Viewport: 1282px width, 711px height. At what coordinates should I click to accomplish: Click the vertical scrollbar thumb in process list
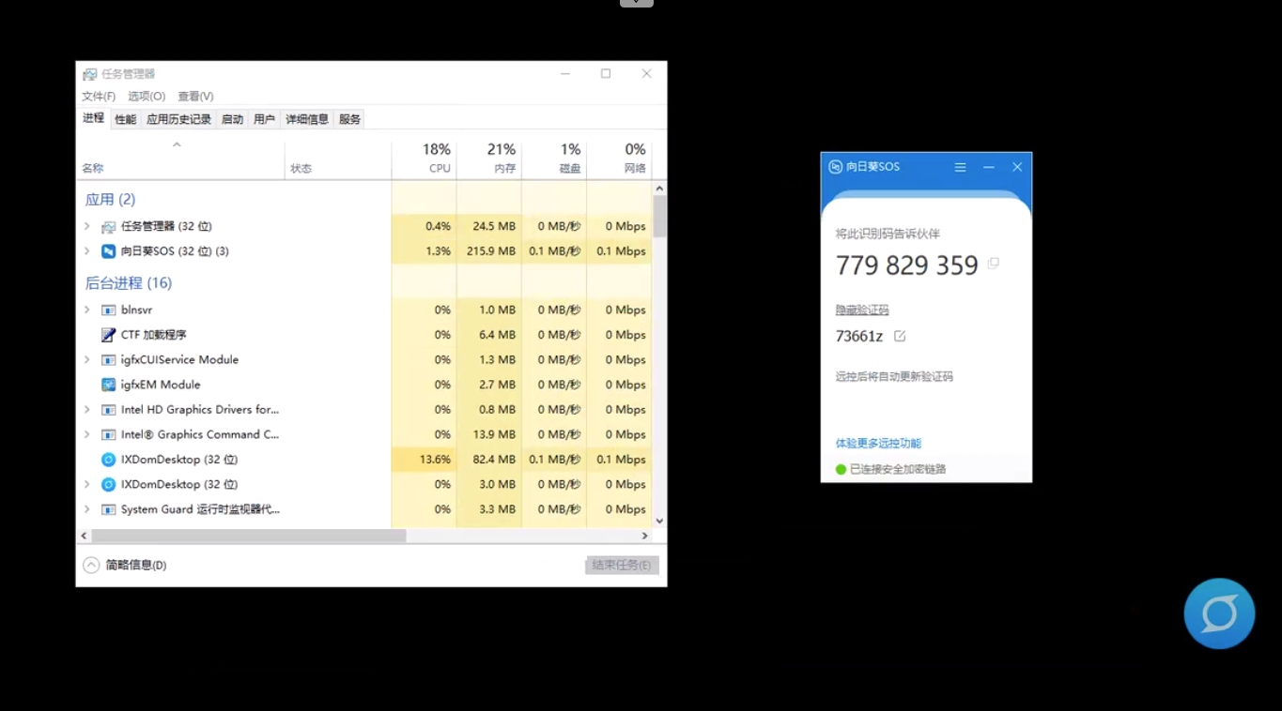[x=659, y=217]
